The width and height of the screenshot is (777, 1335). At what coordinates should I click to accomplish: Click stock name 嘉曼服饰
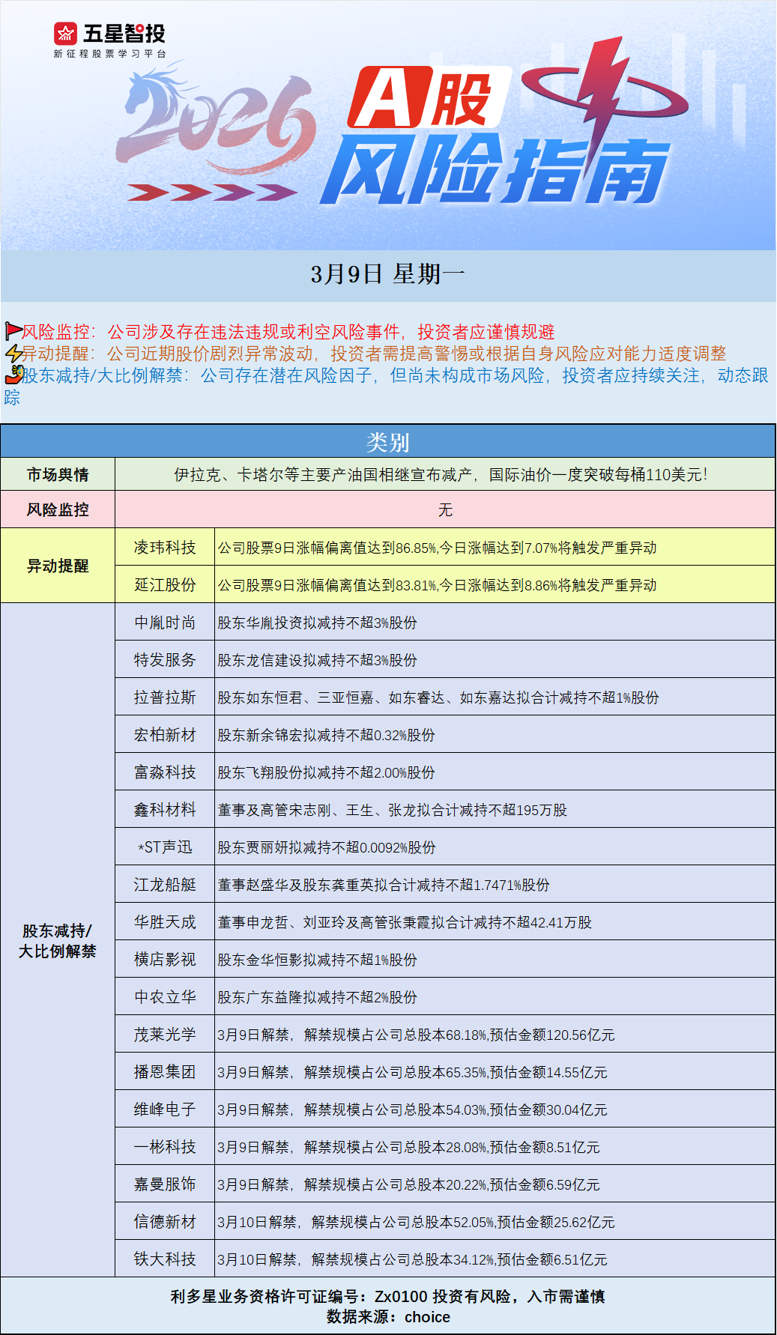[165, 1184]
